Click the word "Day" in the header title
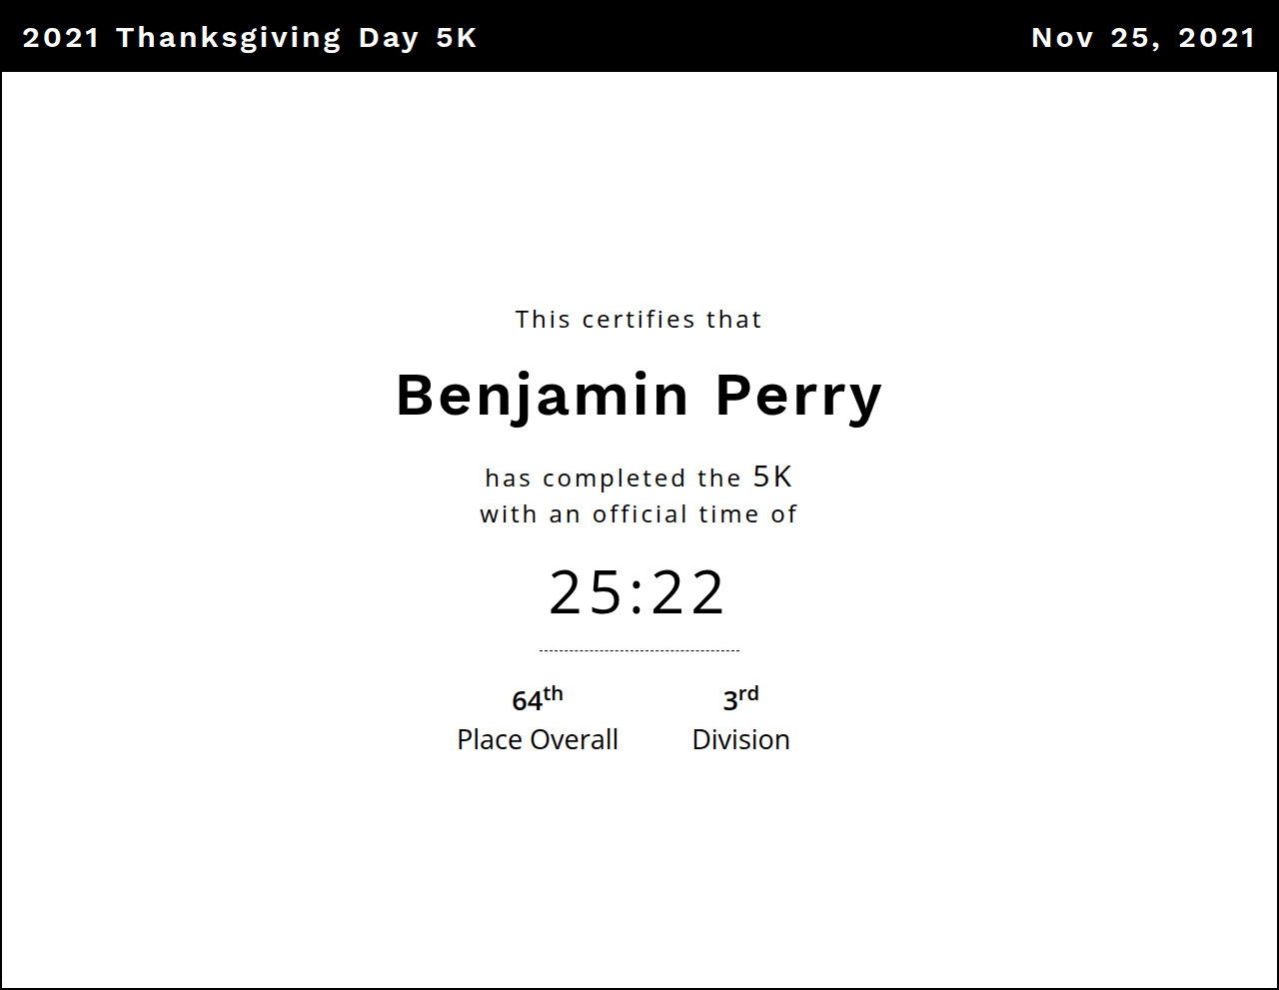 click(x=388, y=38)
